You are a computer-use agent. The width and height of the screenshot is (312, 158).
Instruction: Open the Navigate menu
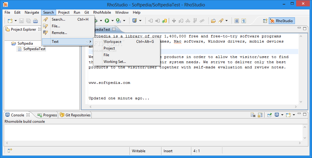click(x=32, y=12)
